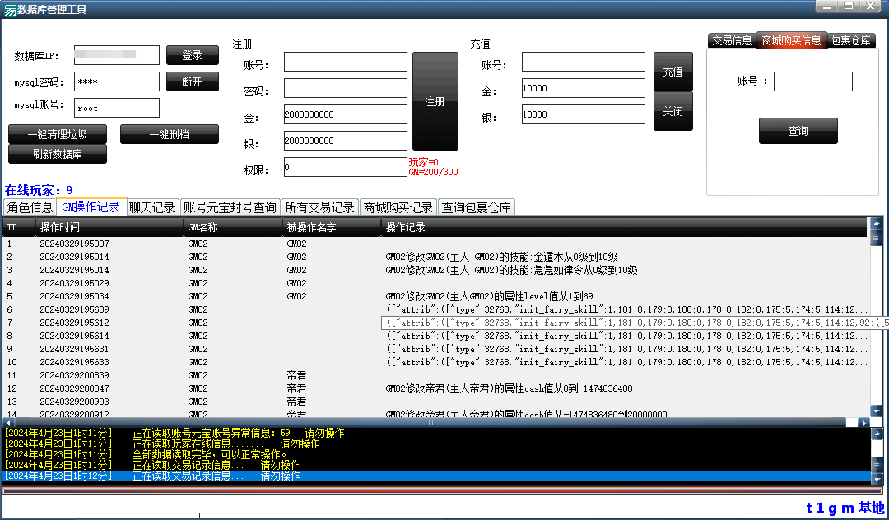889x520 pixels.
Task: Click the 断开 (disconnect) button
Action: tap(193, 81)
